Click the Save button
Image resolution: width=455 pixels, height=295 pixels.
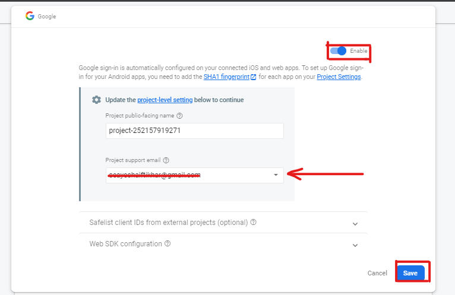410,273
